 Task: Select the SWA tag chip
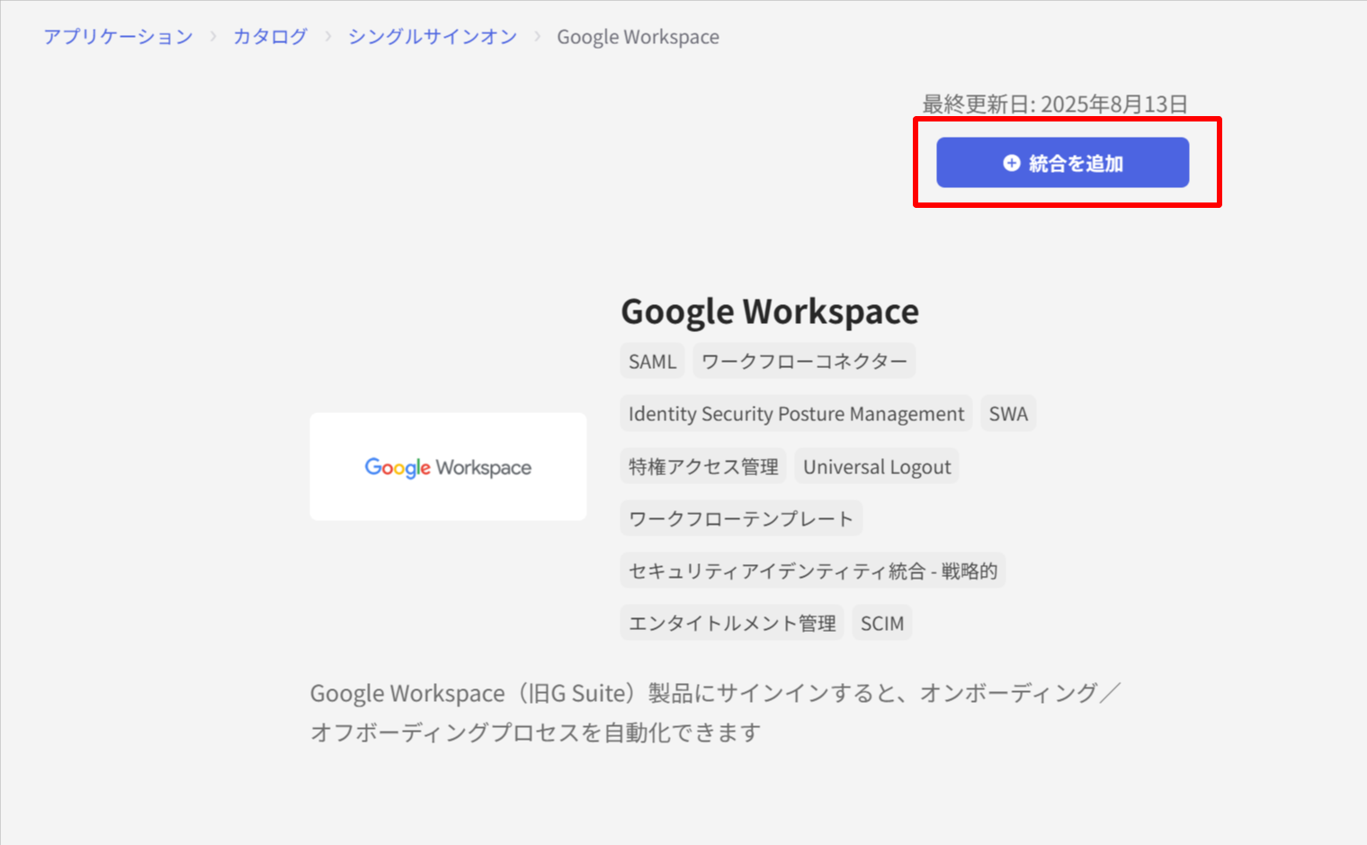coord(1008,413)
